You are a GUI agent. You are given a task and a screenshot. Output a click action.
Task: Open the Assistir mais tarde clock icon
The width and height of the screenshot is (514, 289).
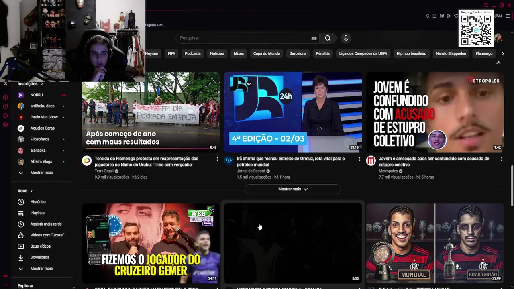click(x=21, y=224)
